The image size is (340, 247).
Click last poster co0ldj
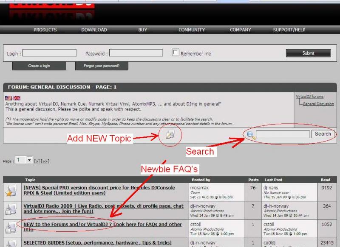point(269,243)
